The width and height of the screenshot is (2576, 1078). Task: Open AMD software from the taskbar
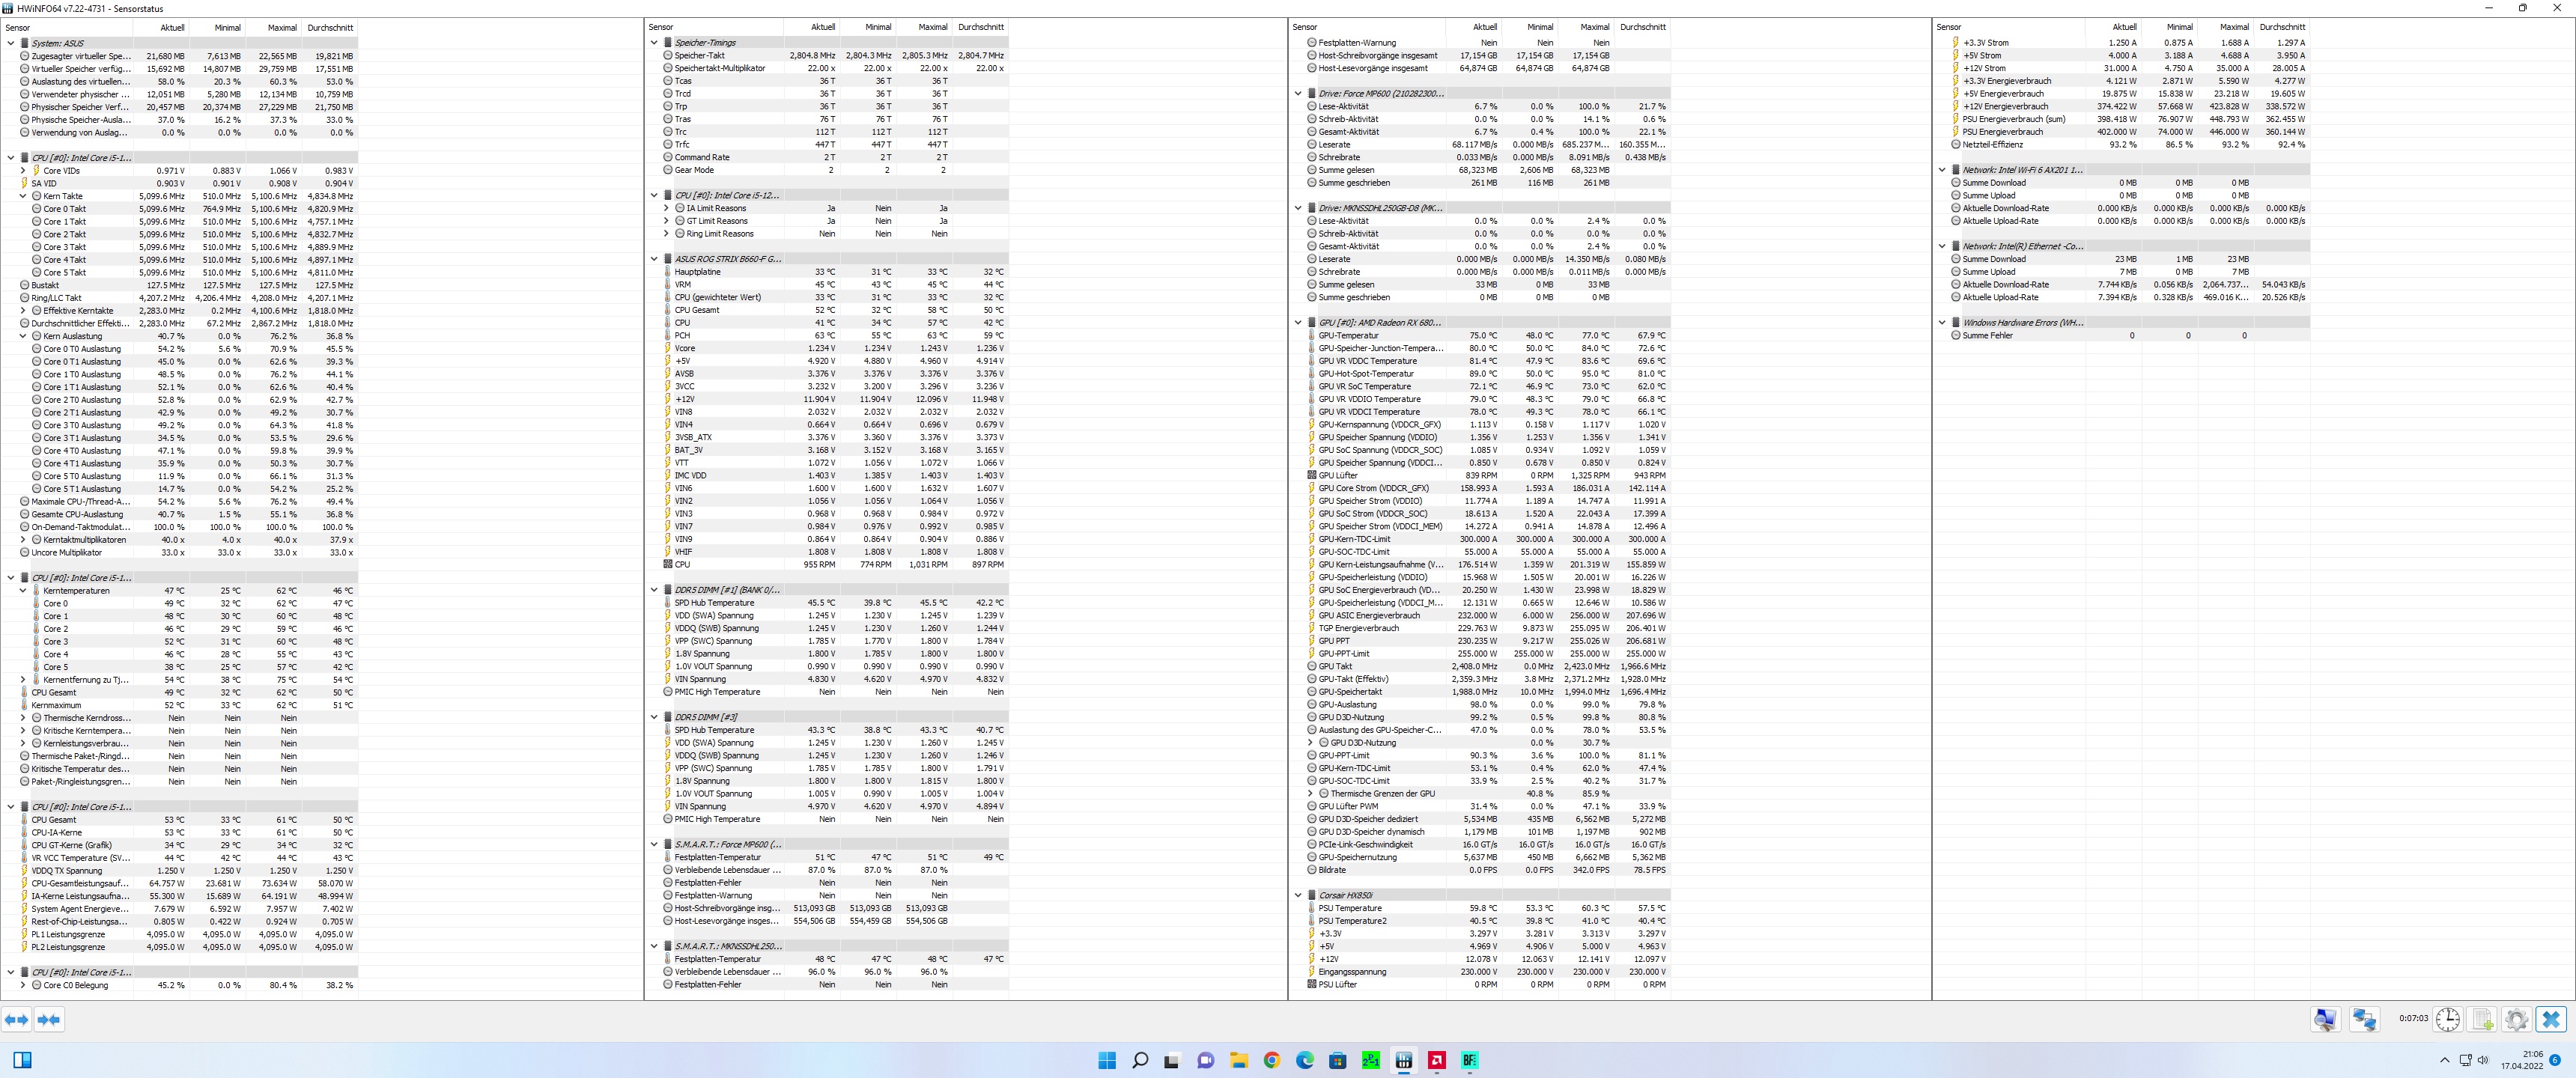pos(1436,1060)
